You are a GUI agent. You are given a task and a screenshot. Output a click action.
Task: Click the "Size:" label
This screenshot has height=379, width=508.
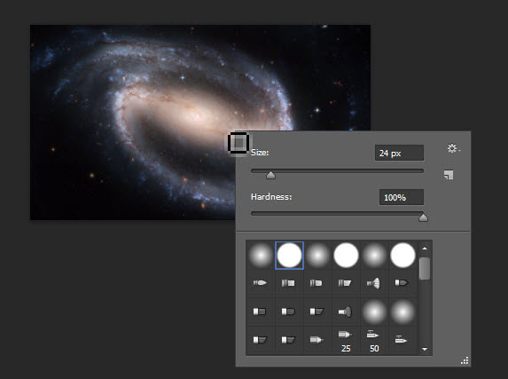point(260,153)
